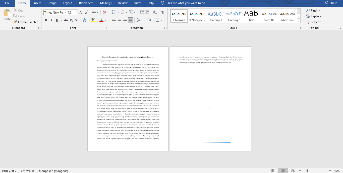Viewport: 343px width, 173px height.
Task: Expand the font size dropdown
Action: (x=76, y=12)
